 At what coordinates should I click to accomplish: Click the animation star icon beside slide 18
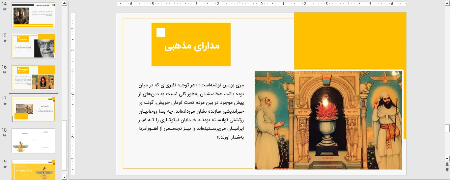coord(5,135)
